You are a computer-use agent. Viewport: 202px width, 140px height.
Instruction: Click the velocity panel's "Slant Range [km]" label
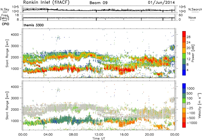(7, 105)
